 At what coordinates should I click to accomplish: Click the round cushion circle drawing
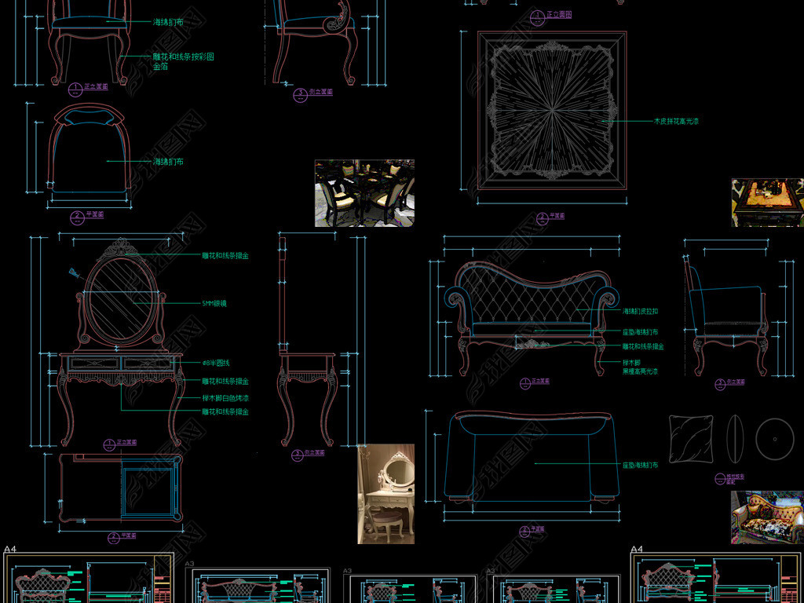coord(776,438)
